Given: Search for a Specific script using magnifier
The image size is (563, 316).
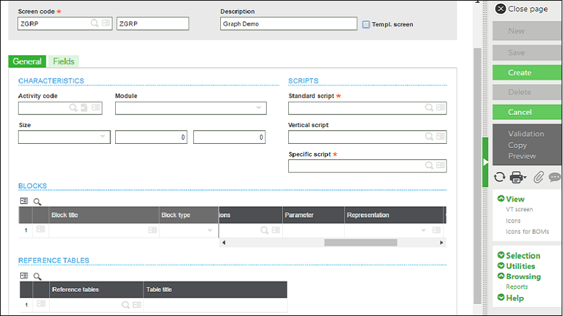Looking at the screenshot, I should (429, 165).
